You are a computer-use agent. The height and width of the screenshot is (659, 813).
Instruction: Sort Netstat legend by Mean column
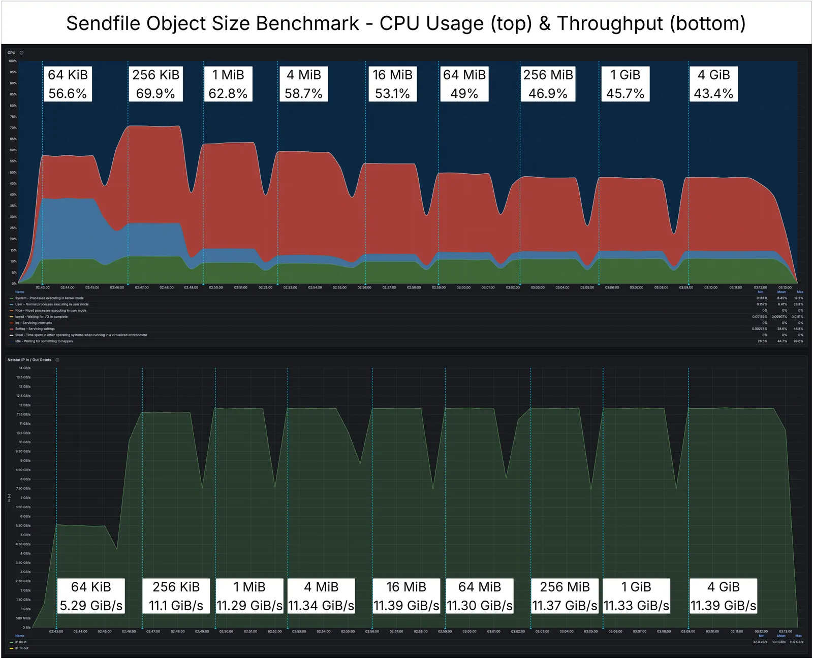[x=781, y=636]
